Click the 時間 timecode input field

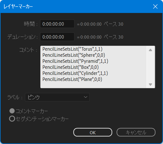point(57,24)
